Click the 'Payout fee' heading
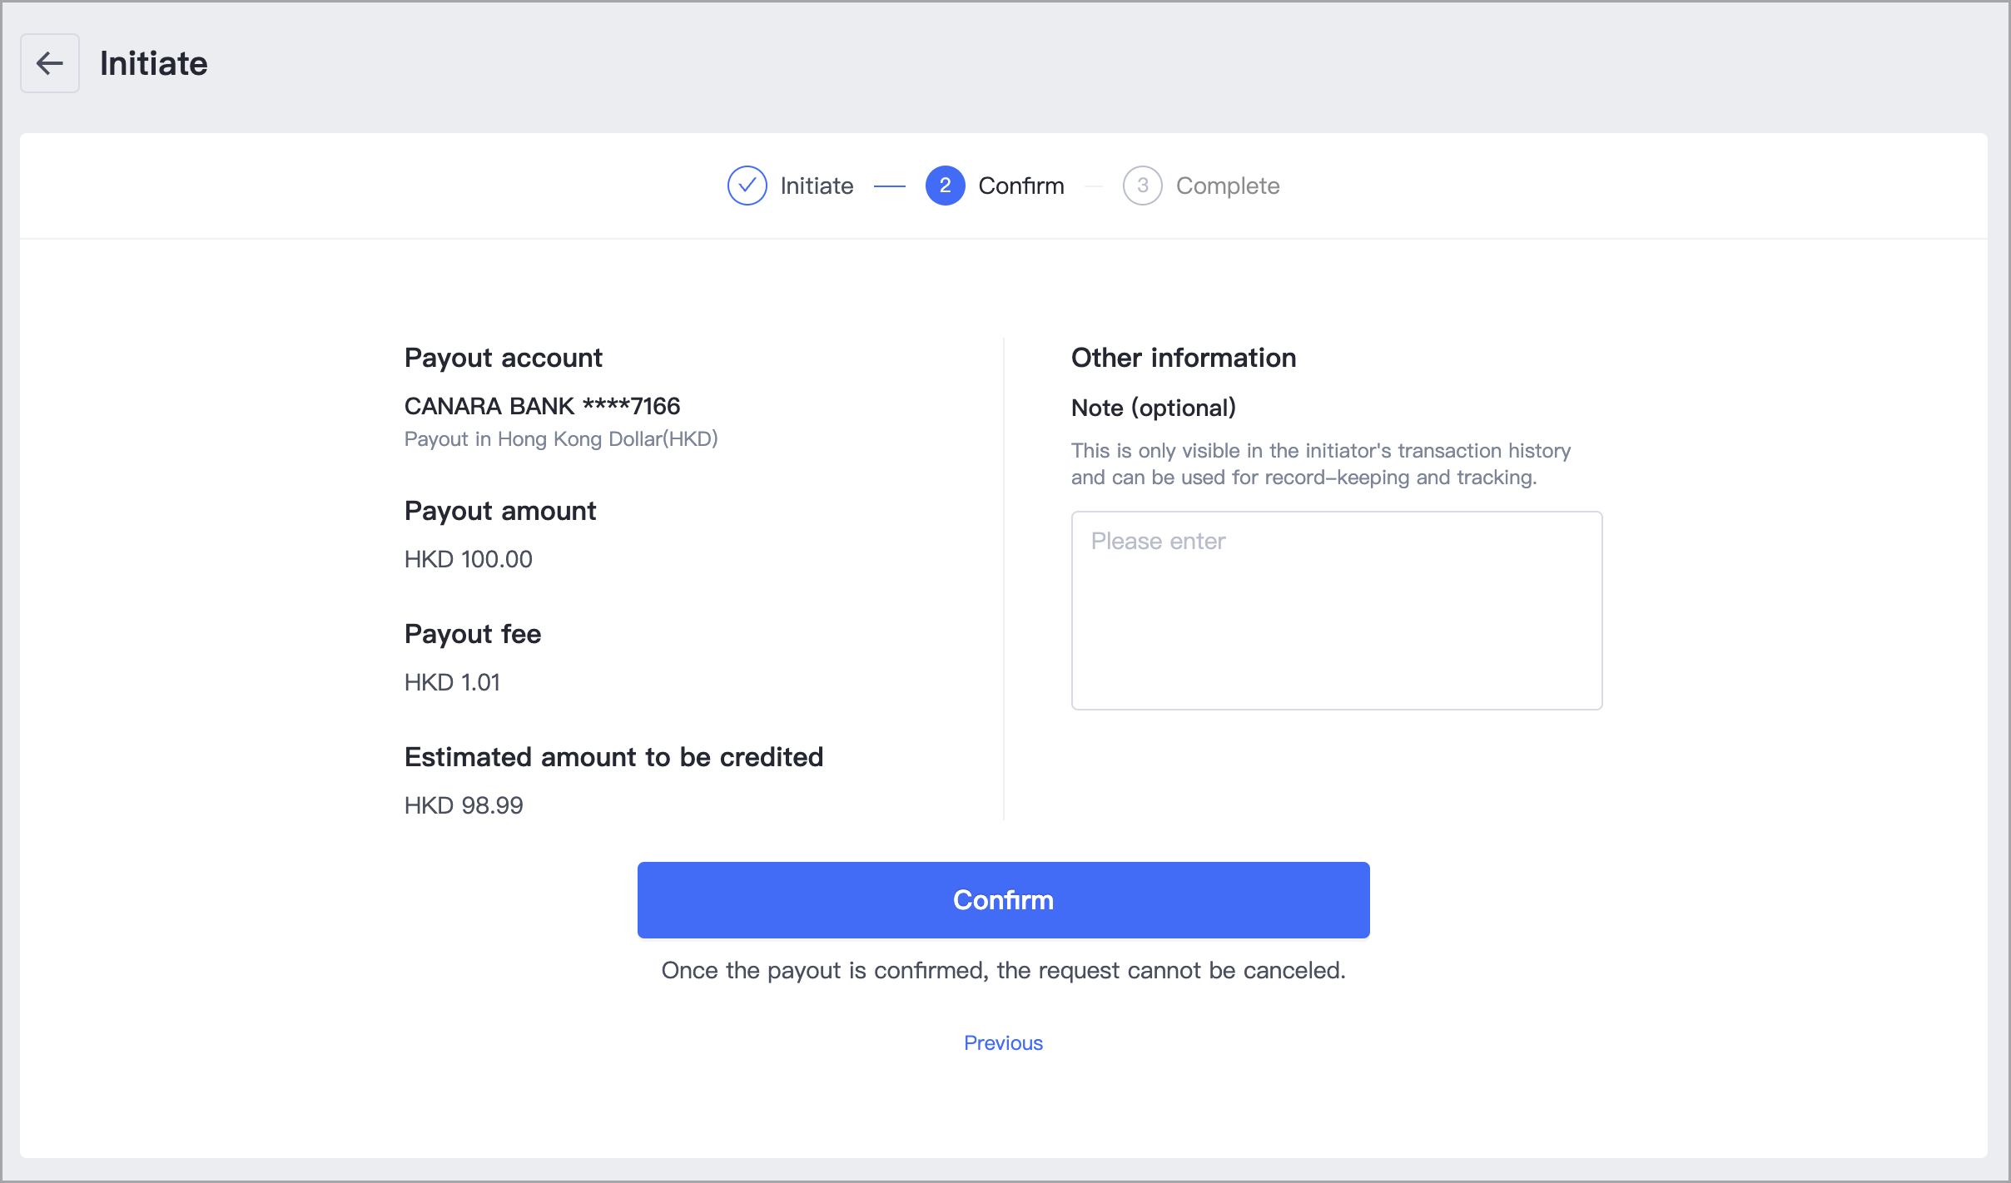This screenshot has height=1183, width=2011. click(x=473, y=634)
